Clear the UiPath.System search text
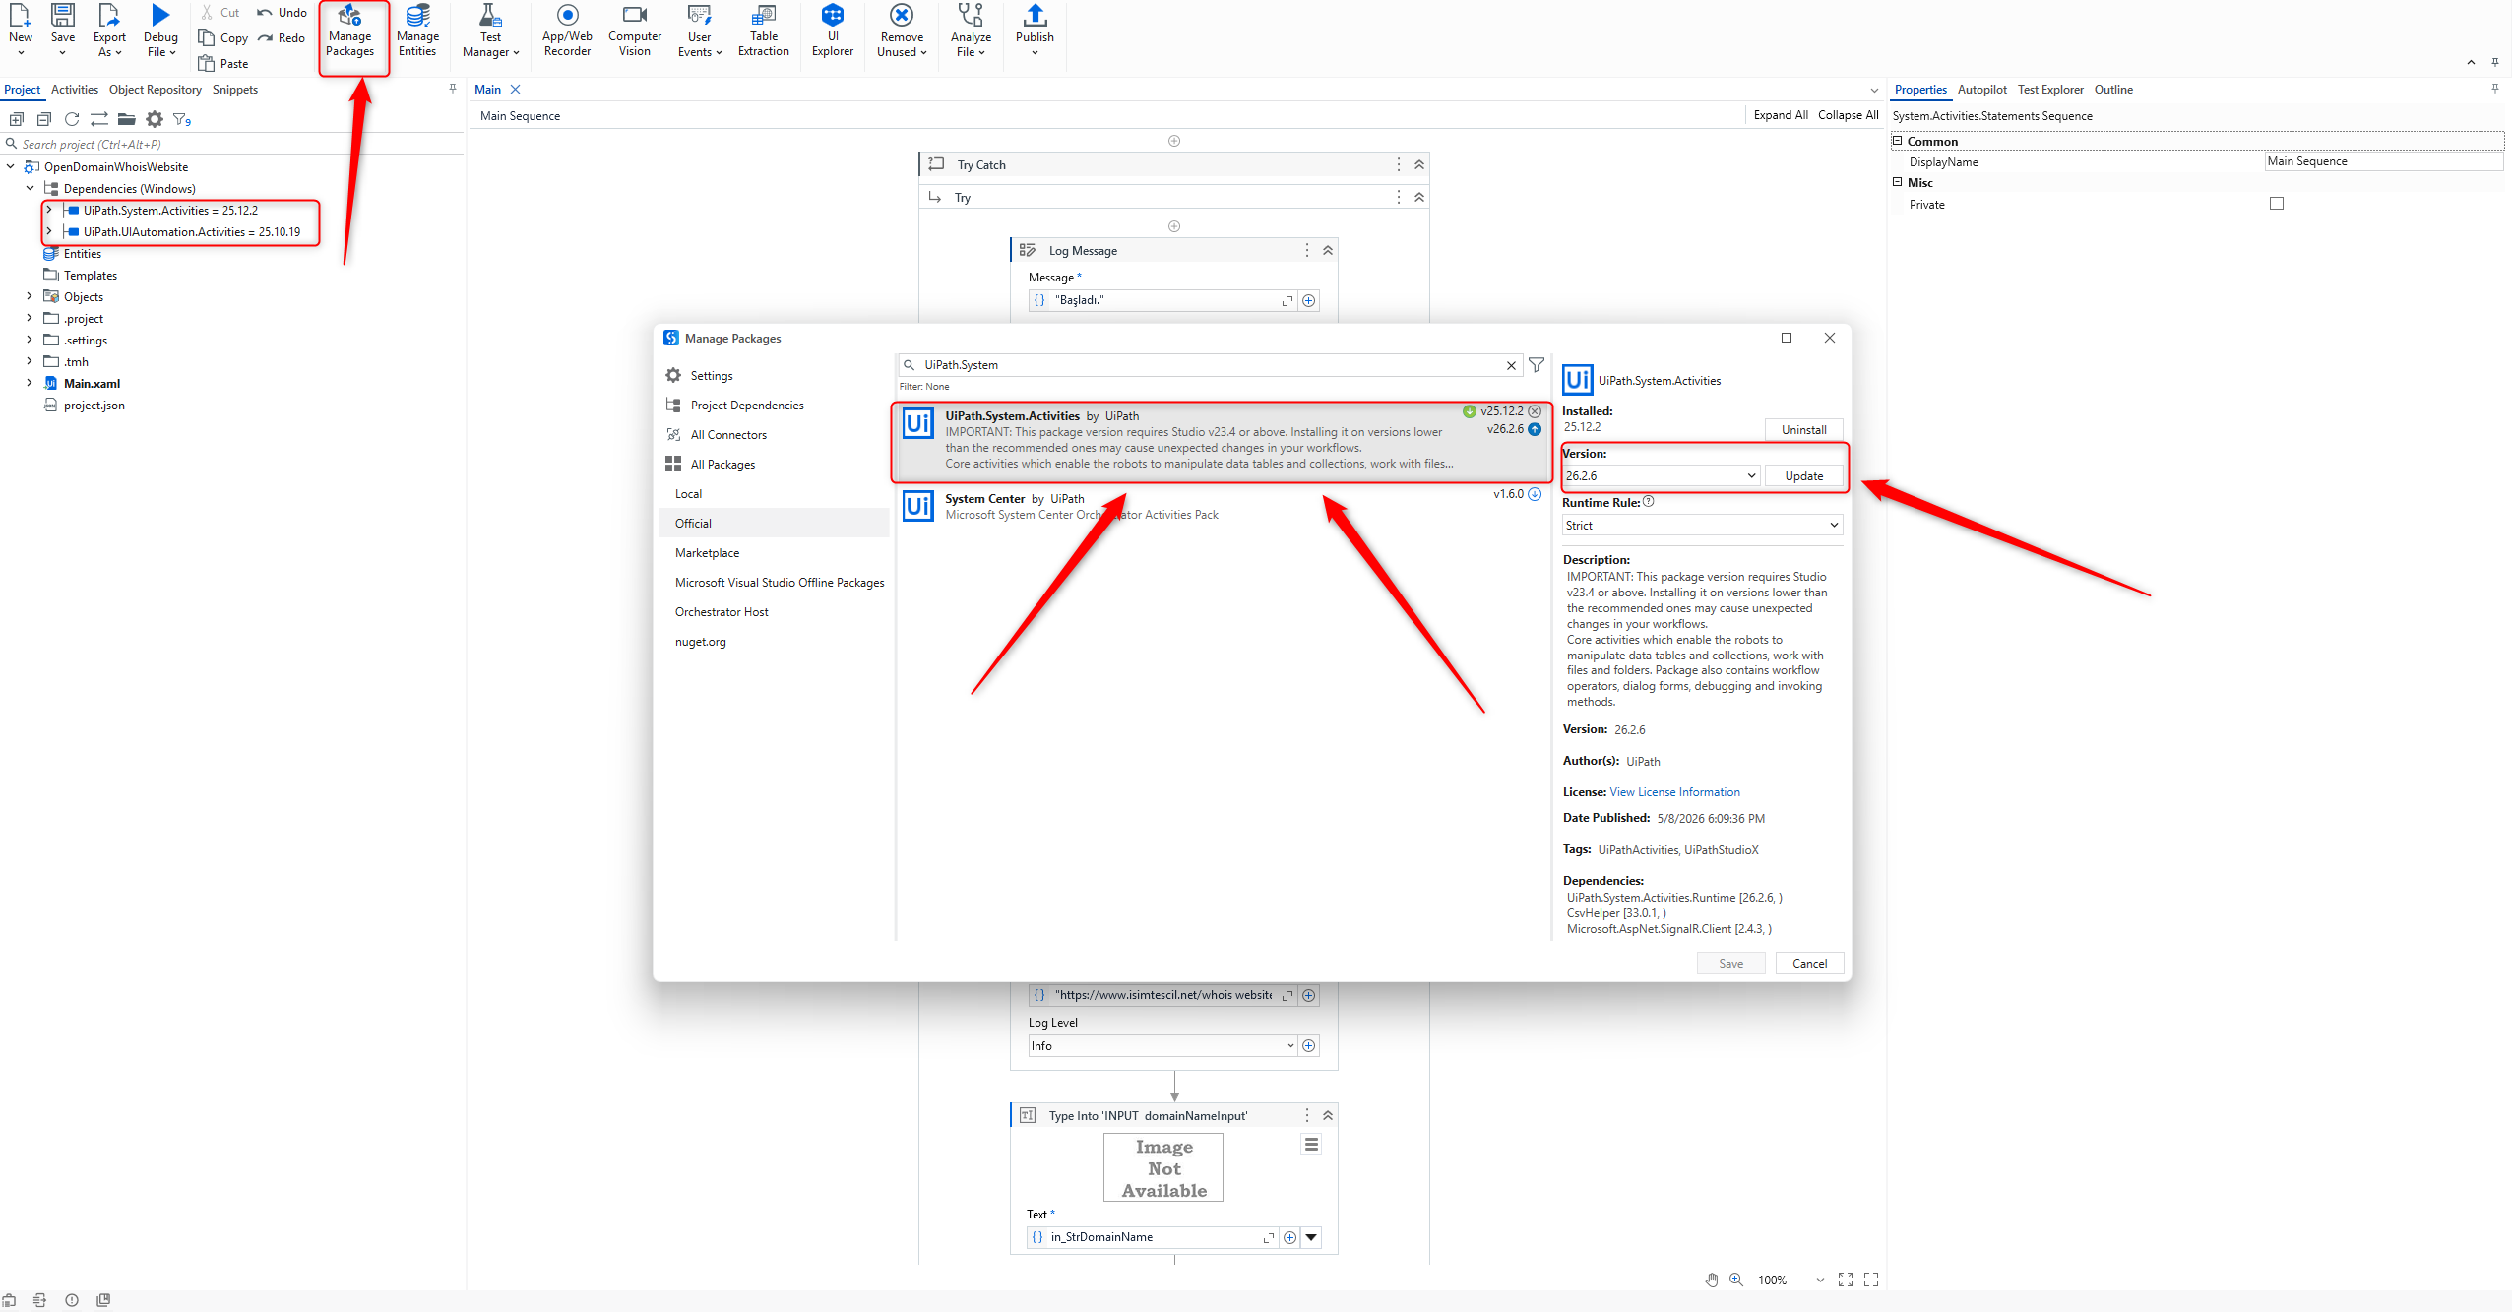The image size is (2512, 1312). click(1511, 365)
